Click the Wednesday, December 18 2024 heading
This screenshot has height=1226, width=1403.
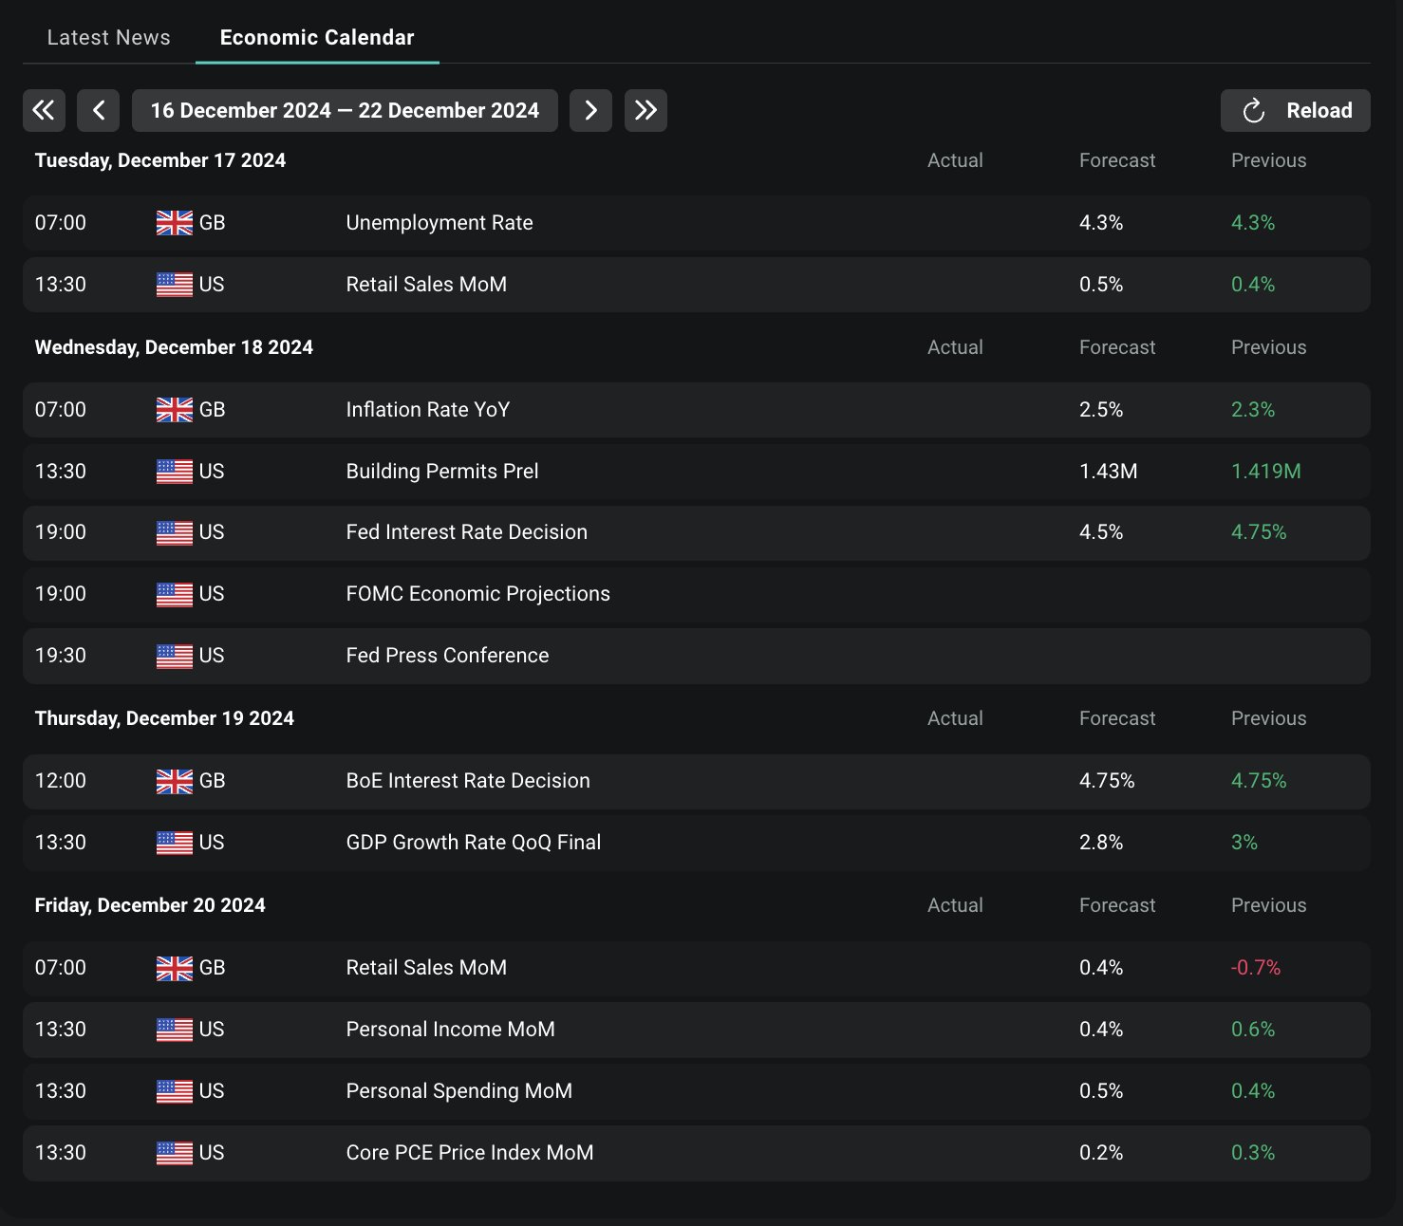[x=174, y=347]
